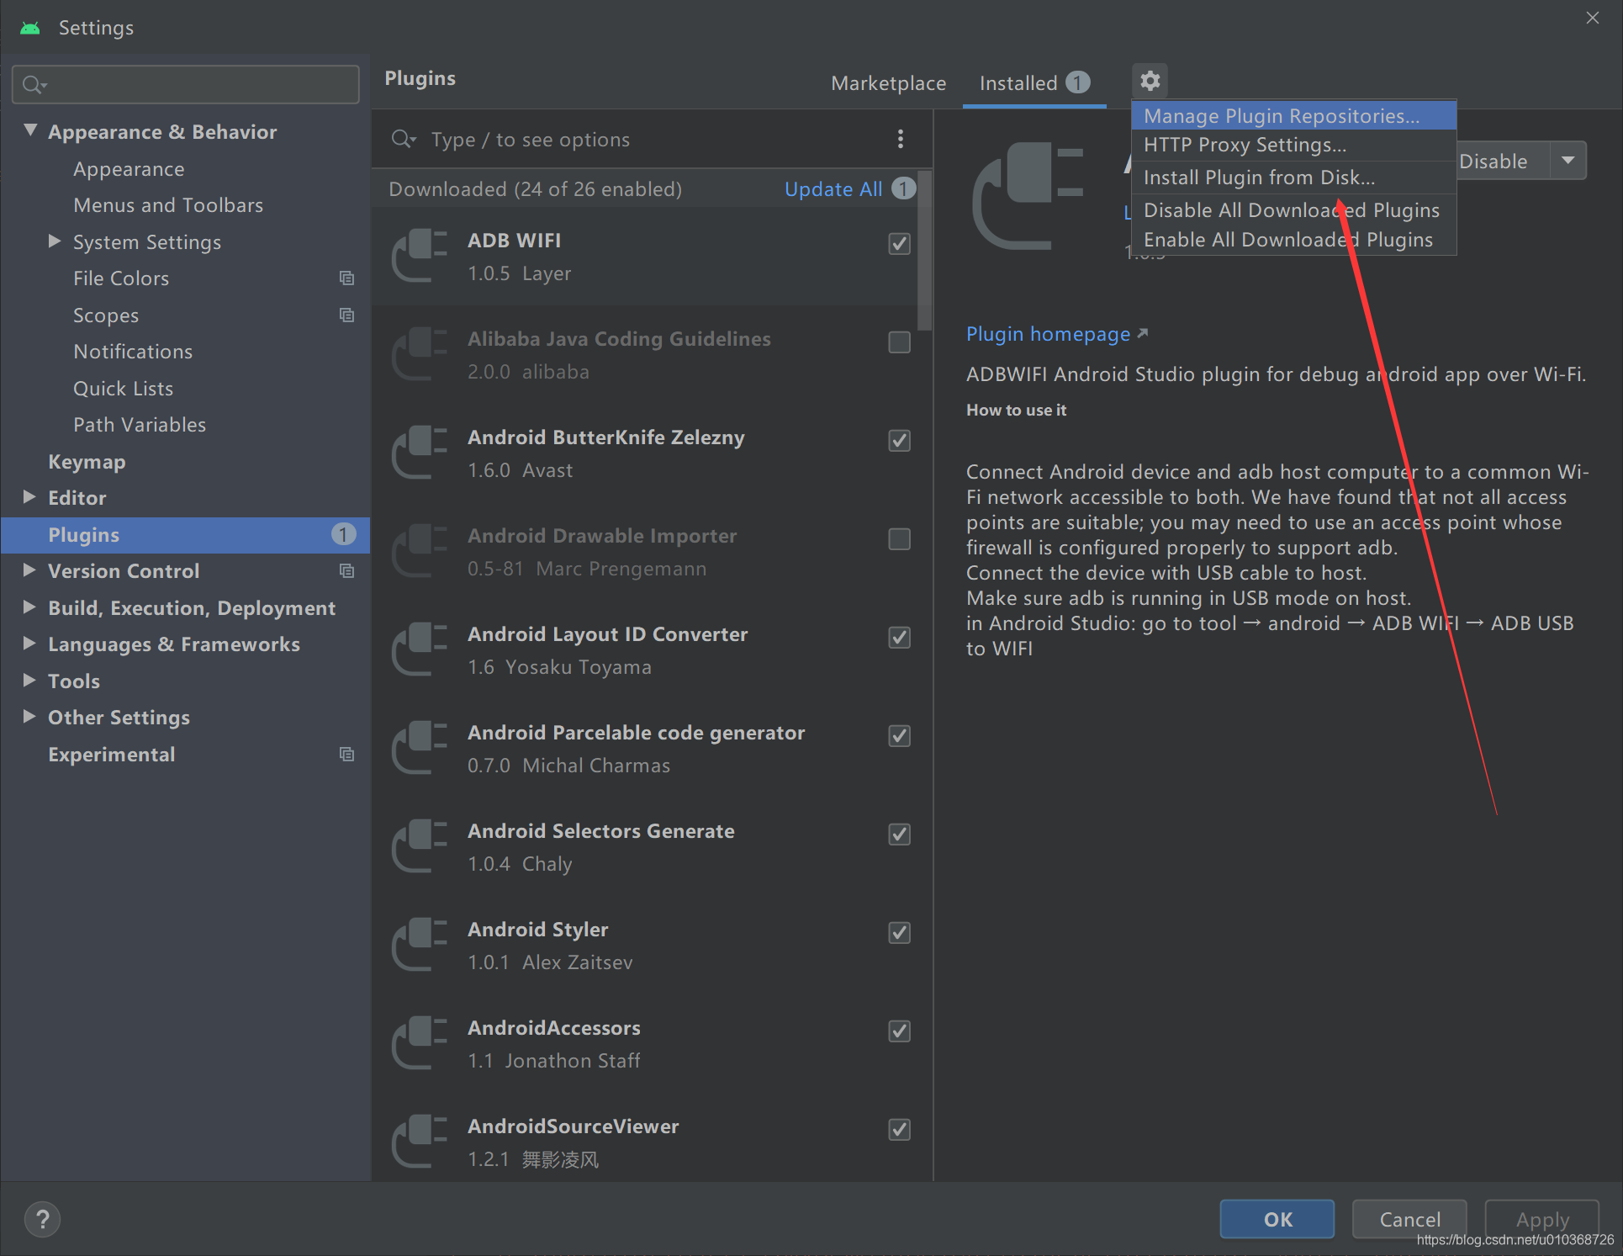Click the Cancel button

point(1409,1219)
